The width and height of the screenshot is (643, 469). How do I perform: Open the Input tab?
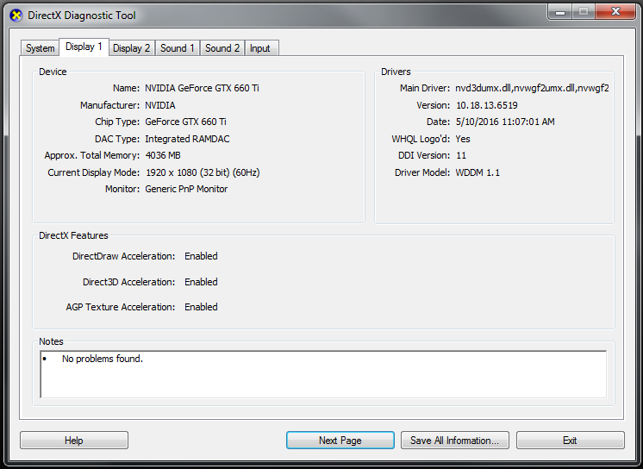pyautogui.click(x=260, y=48)
